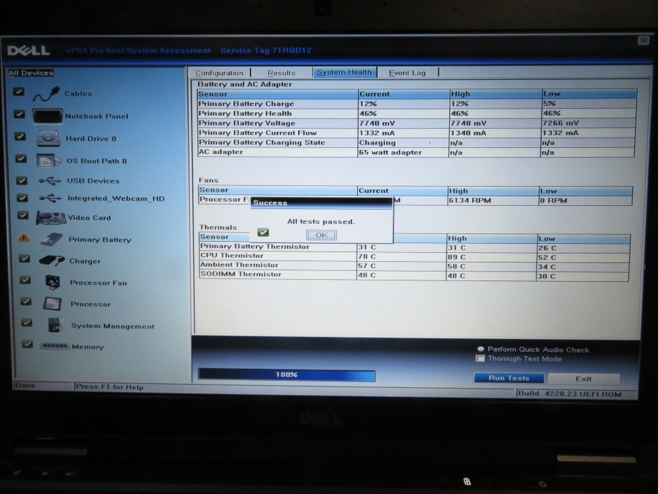This screenshot has height=494, width=658.
Task: Click Primary Battery Charge sensor row
Action: coord(416,104)
